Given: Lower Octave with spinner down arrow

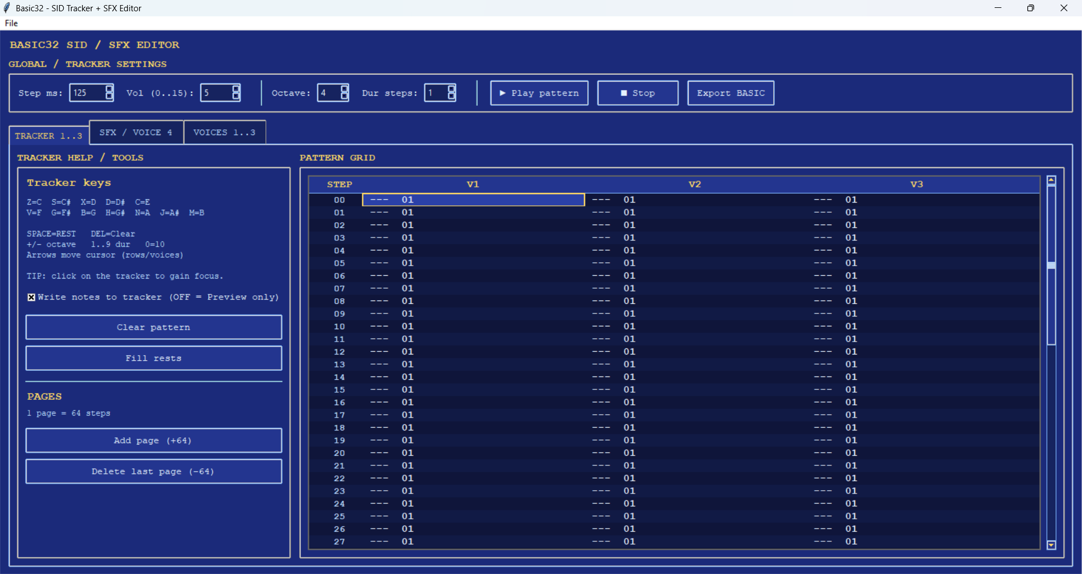Looking at the screenshot, I should (344, 97).
